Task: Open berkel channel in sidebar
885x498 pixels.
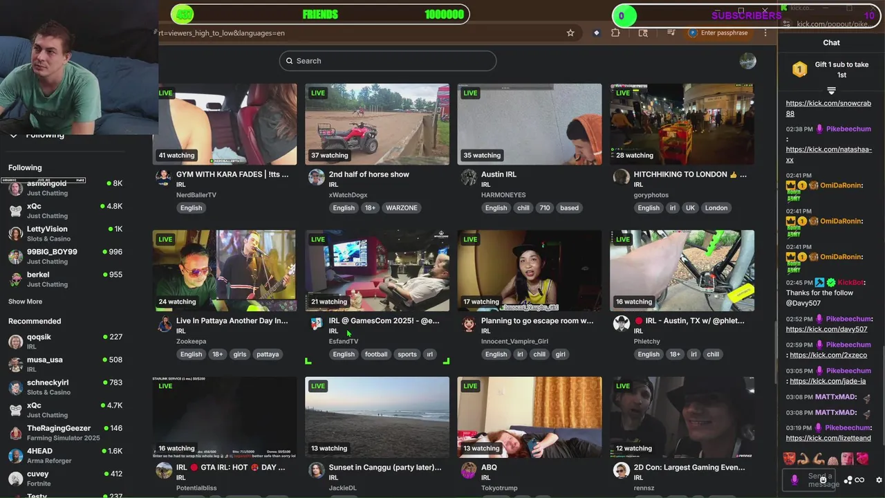Action: (65, 279)
